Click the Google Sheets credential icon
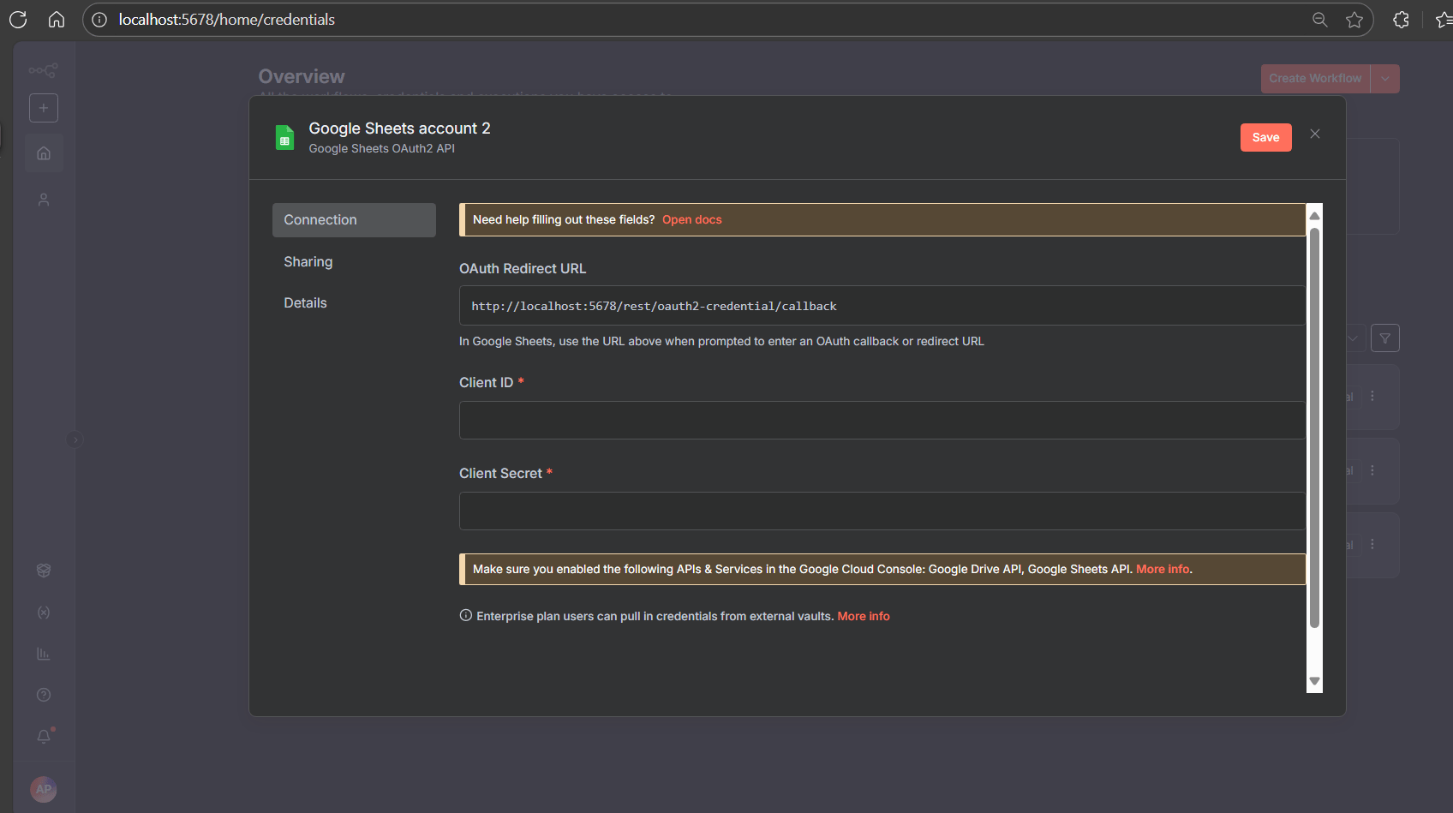 [x=284, y=137]
